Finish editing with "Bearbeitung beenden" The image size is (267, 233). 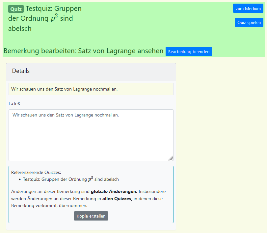(x=189, y=52)
